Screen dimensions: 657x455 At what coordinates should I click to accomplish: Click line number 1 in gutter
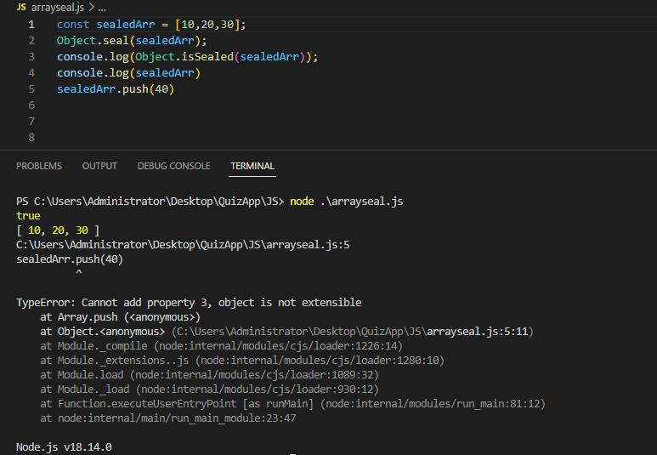tap(31, 25)
